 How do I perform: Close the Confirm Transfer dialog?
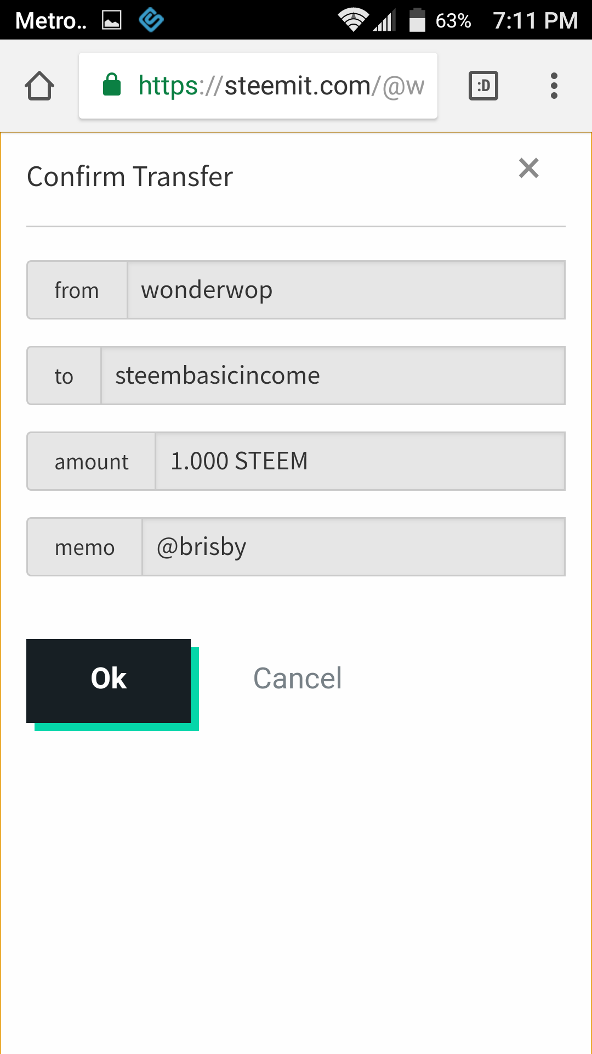point(529,168)
